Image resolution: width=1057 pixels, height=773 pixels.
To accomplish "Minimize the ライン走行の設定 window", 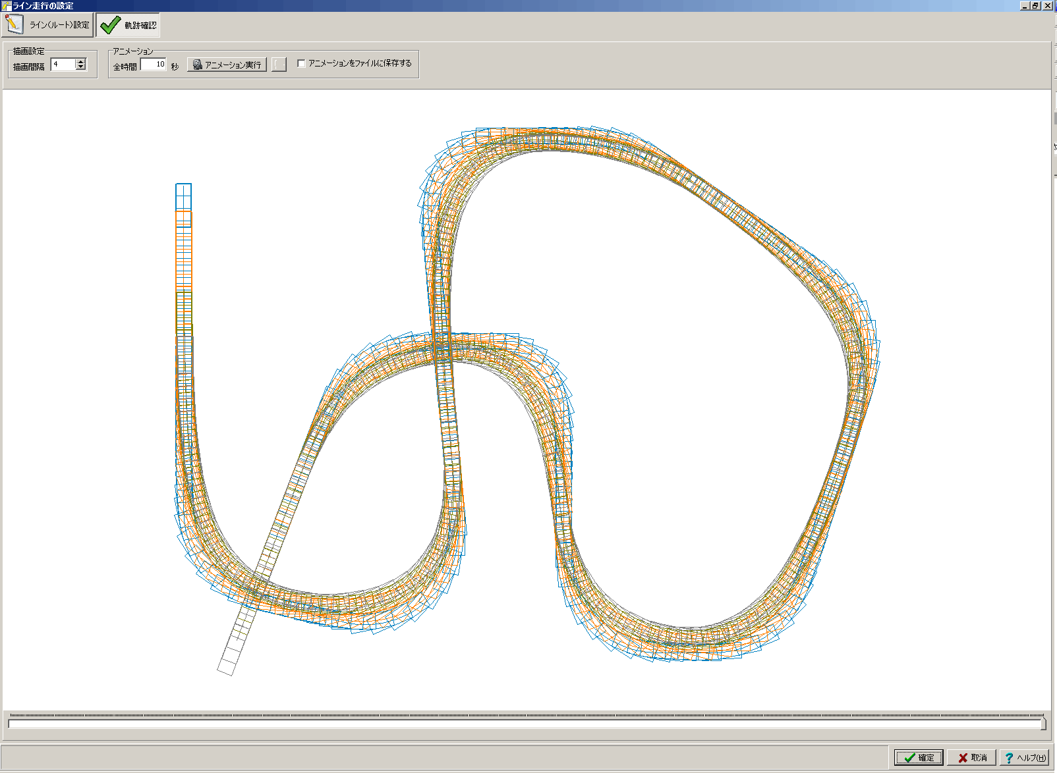I will [1025, 5].
